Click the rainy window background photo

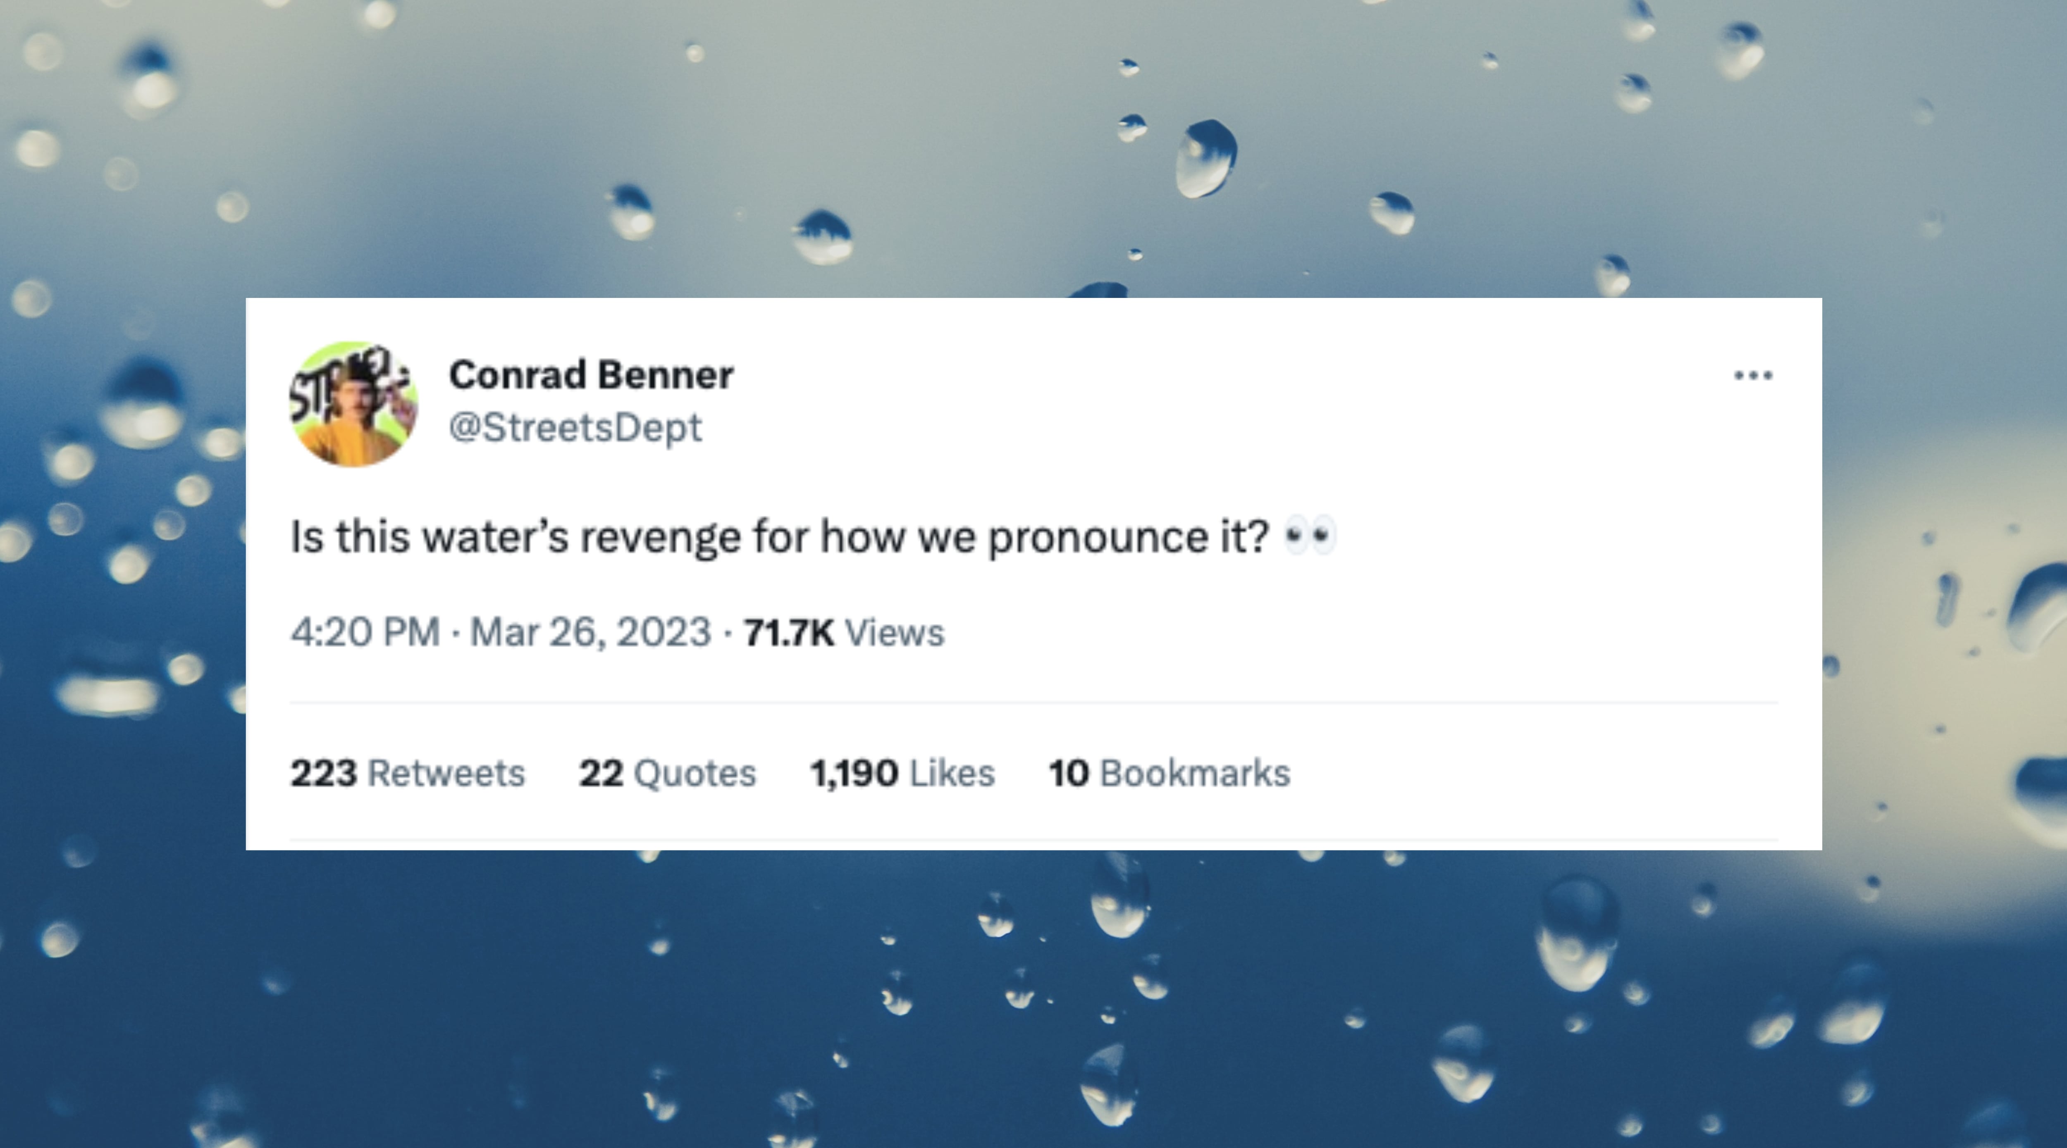coord(963,1003)
